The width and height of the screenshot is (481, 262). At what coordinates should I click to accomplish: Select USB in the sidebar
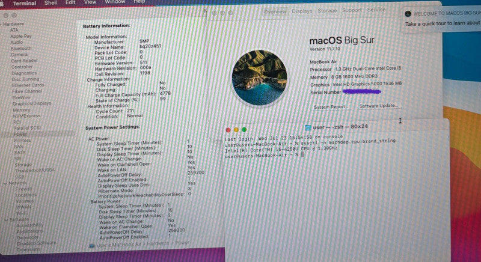20,177
